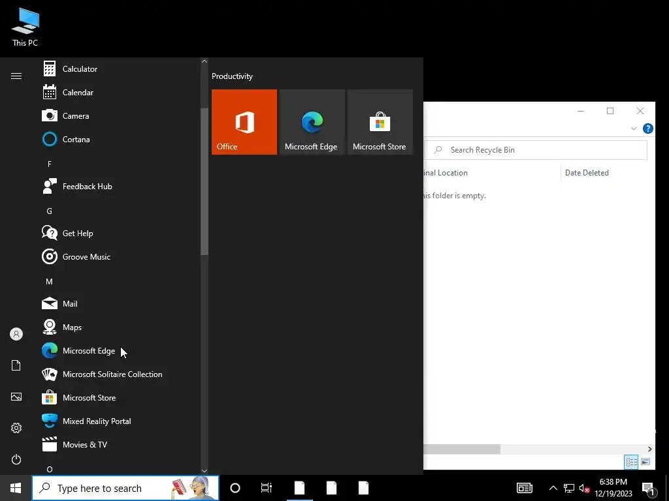Click the app list scroll down arrow
Viewport: 669px width, 501px height.
point(204,471)
